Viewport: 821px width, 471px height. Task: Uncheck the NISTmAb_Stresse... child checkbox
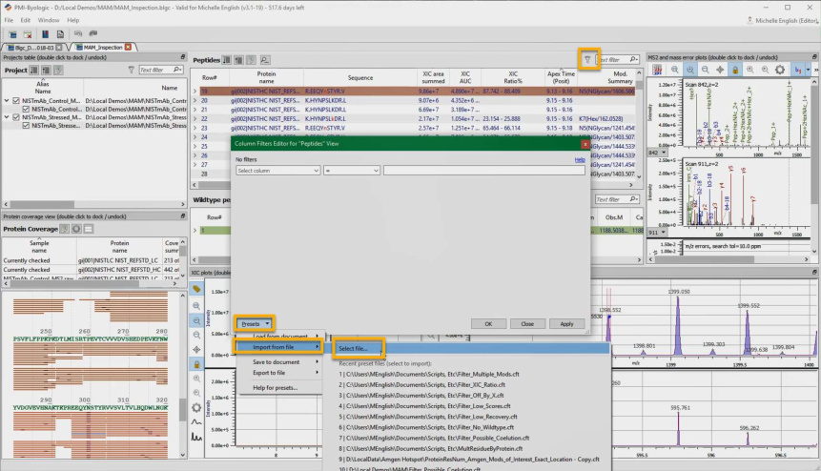[26, 126]
